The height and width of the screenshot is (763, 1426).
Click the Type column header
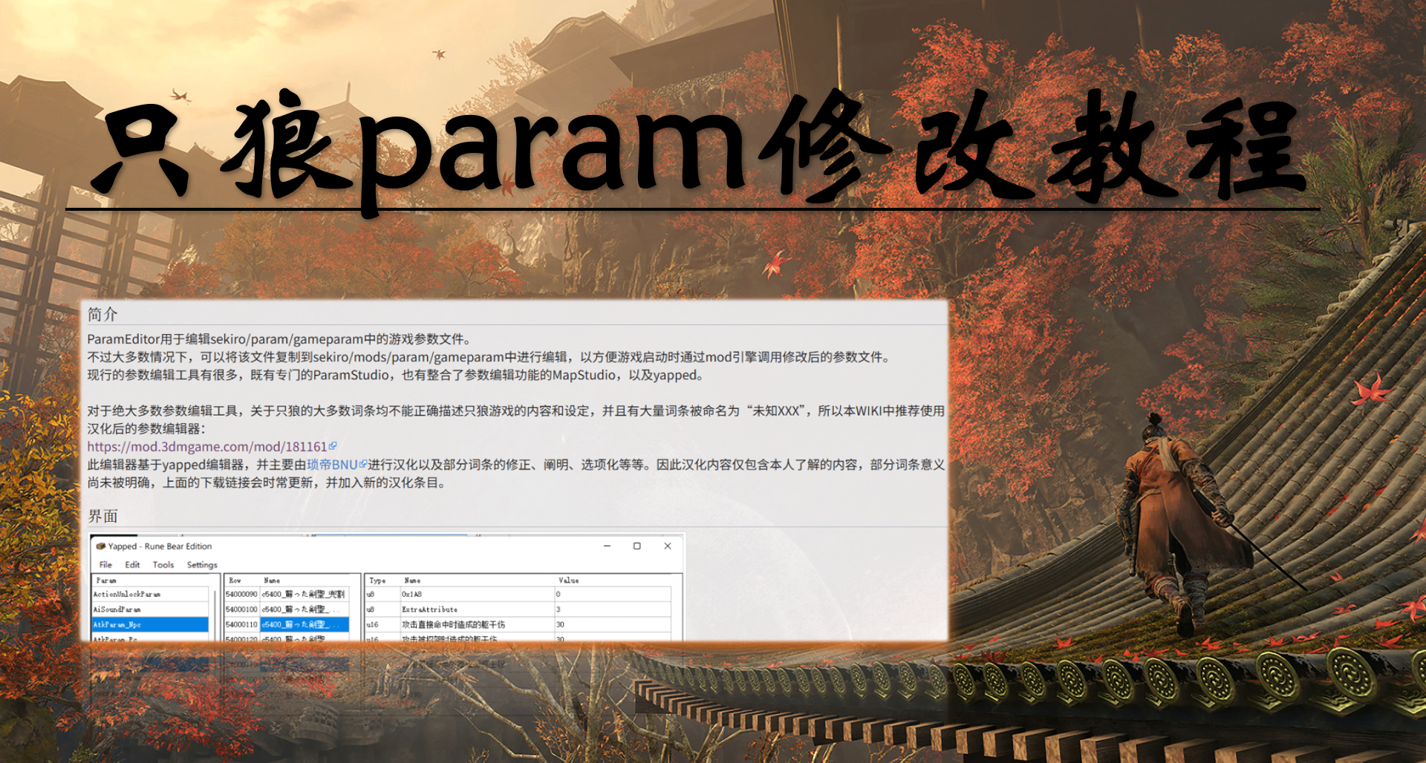(x=377, y=580)
